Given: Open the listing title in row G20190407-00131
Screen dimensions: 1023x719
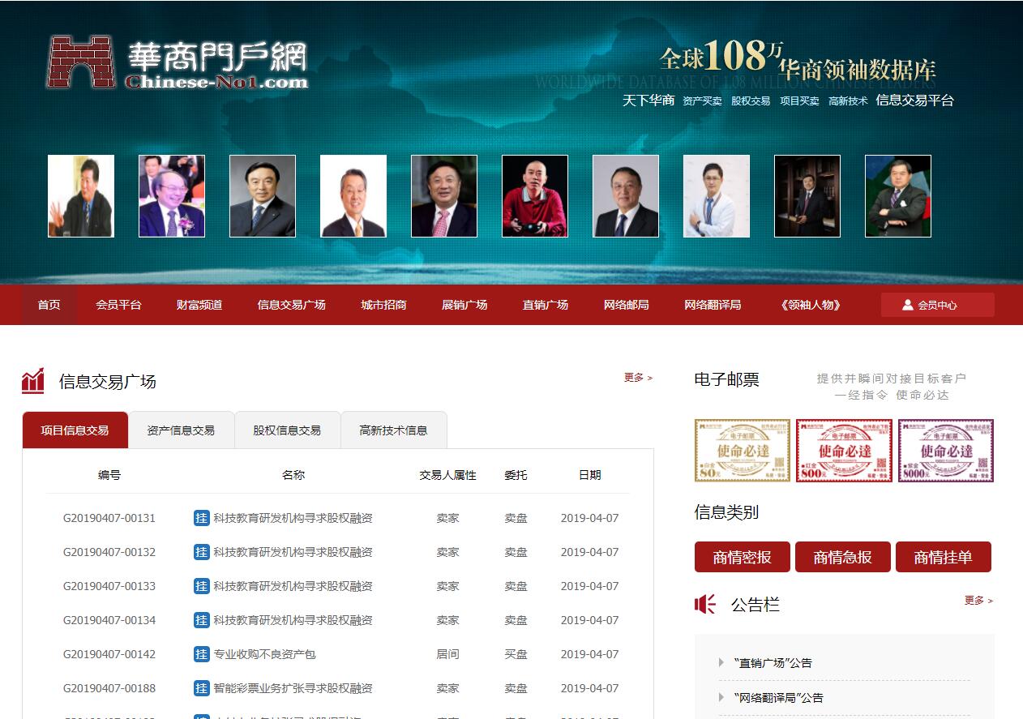Looking at the screenshot, I should point(293,518).
